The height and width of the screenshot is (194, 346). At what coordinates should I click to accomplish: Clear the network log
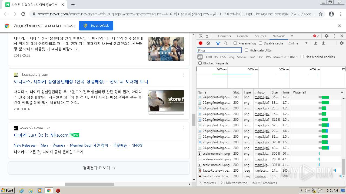point(208,43)
